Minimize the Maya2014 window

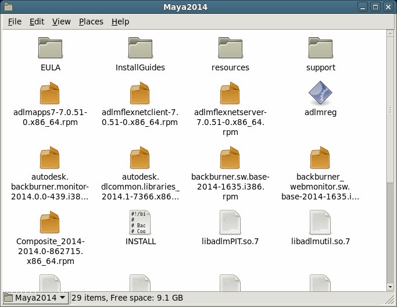click(x=363, y=7)
